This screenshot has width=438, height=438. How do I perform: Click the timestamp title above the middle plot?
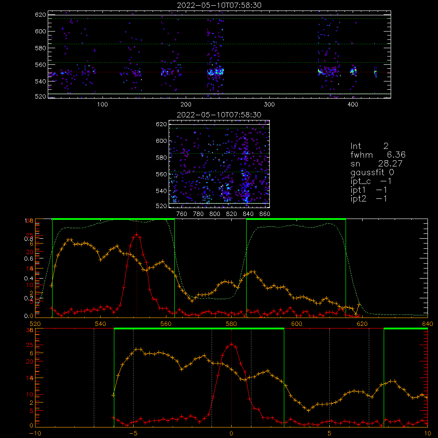click(219, 115)
